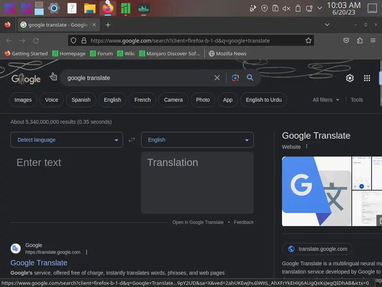
Task: Open the help question mark taskbar icon
Action: 72,8
